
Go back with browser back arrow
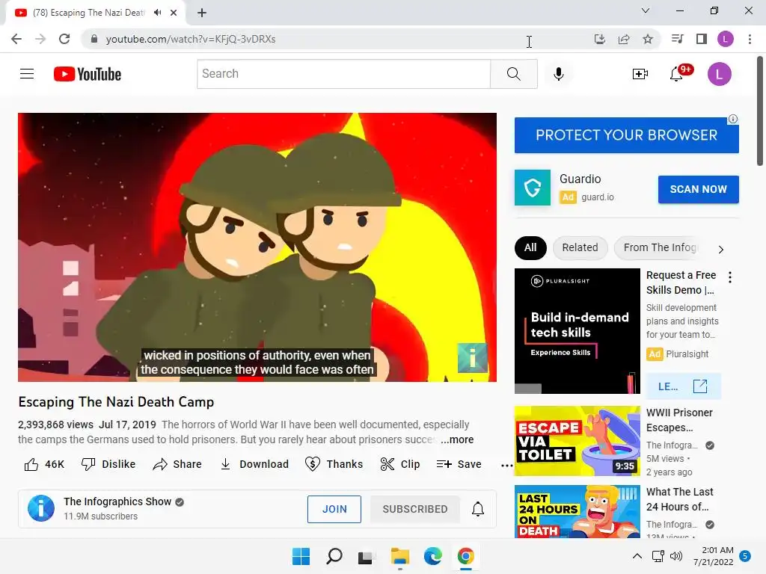pos(16,39)
